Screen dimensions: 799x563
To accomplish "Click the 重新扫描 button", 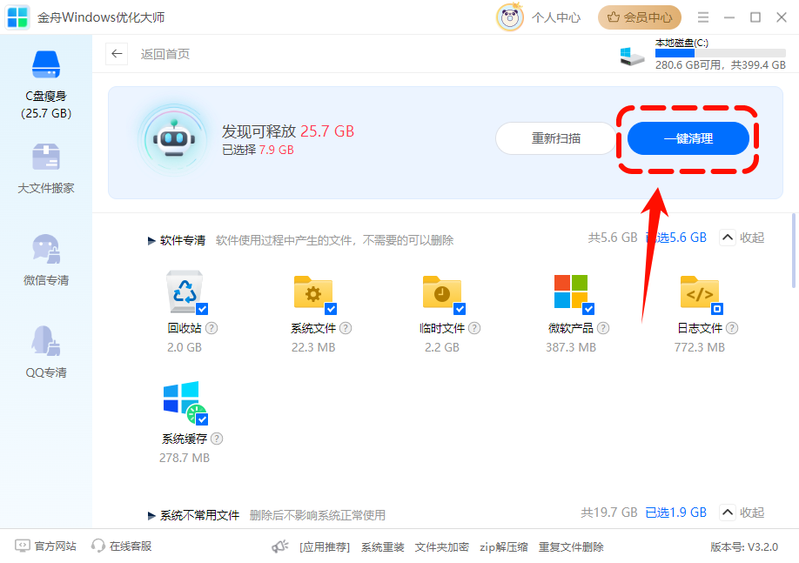I will [x=556, y=138].
